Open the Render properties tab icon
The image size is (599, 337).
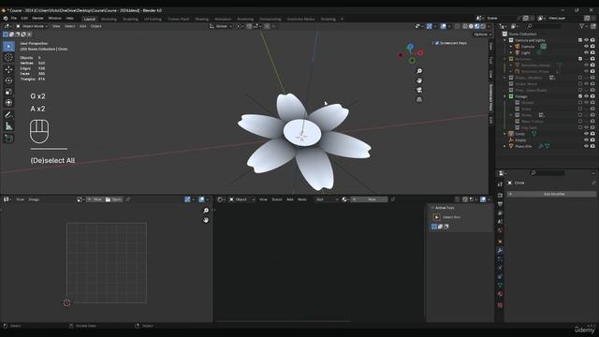click(x=500, y=195)
